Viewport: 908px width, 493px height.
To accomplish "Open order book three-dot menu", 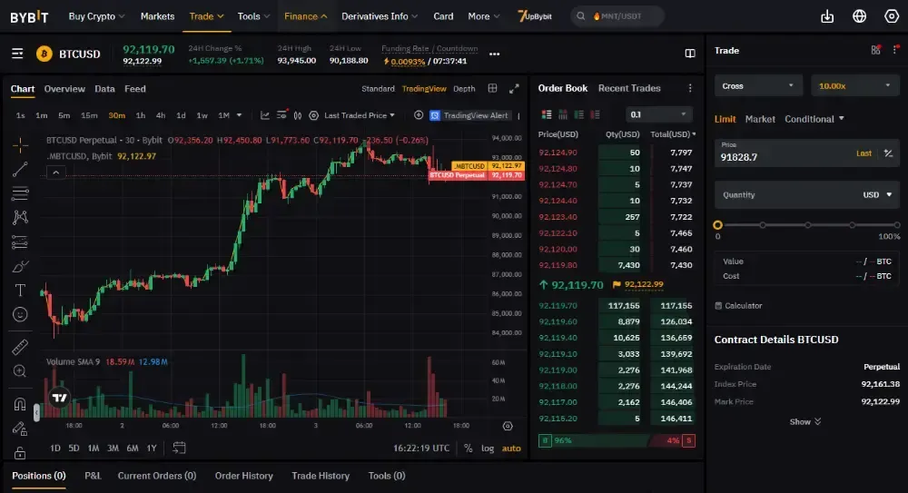I will pyautogui.click(x=690, y=88).
